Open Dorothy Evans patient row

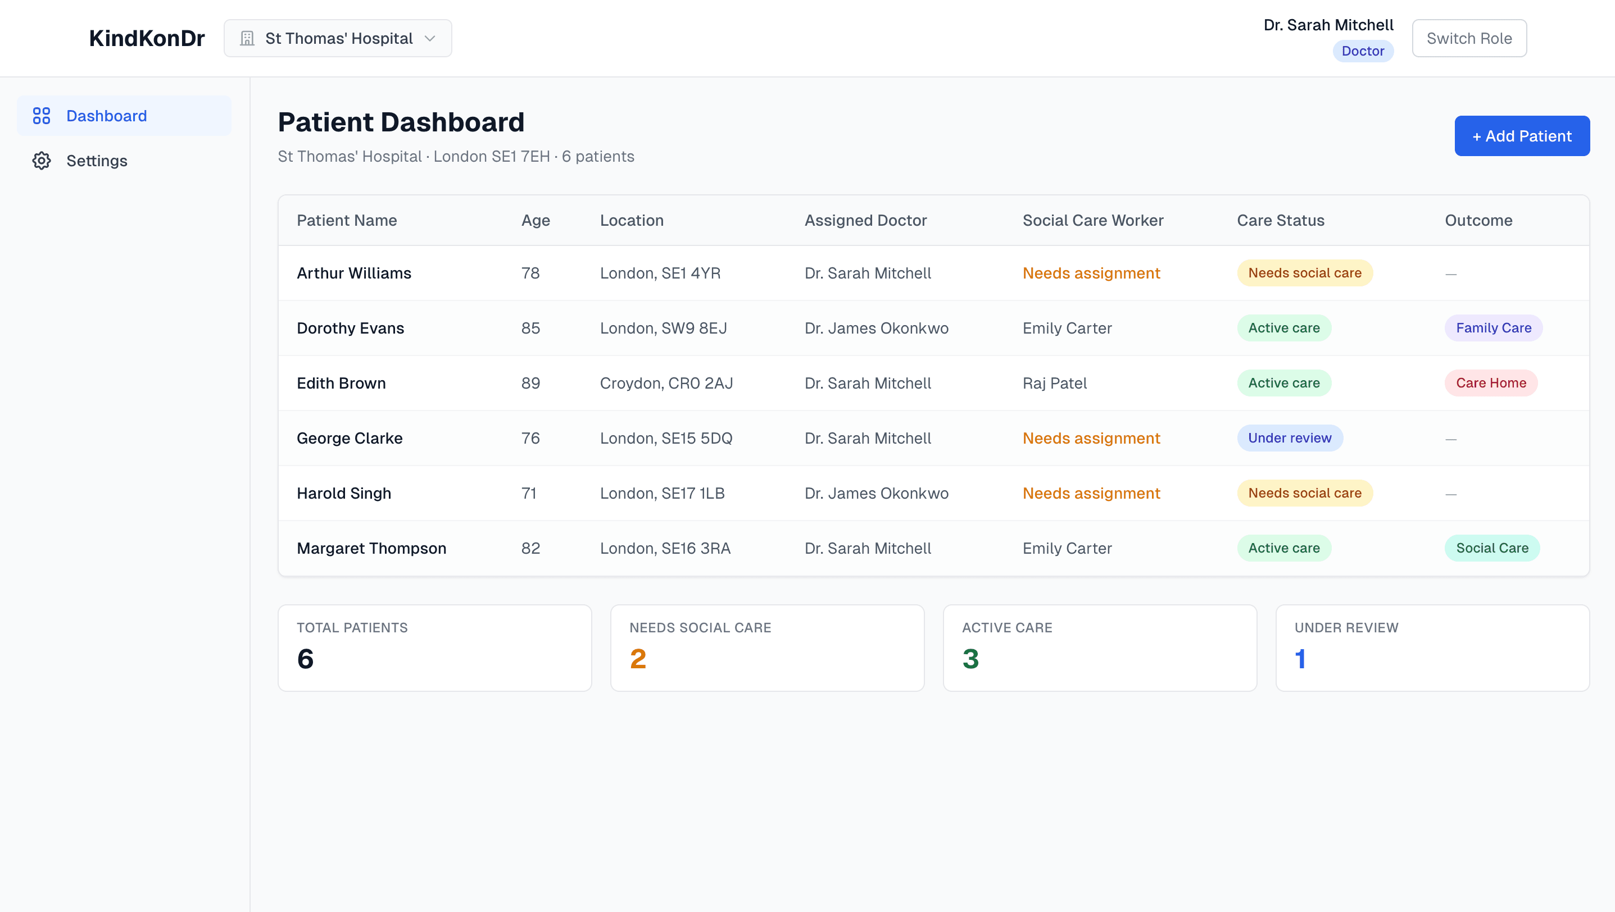click(350, 328)
